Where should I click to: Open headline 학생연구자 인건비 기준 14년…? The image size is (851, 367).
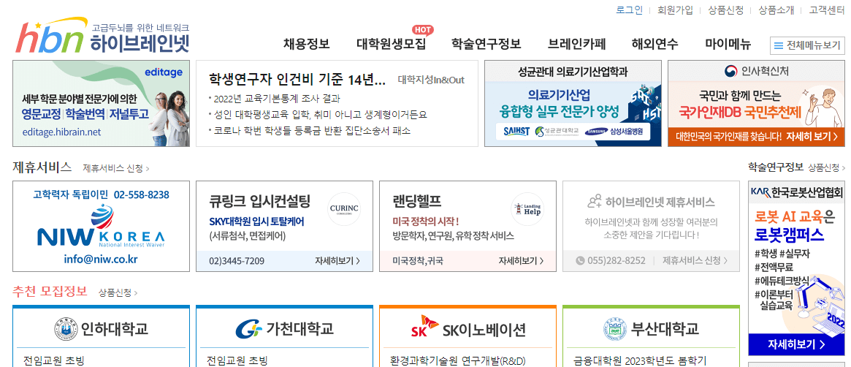click(297, 80)
